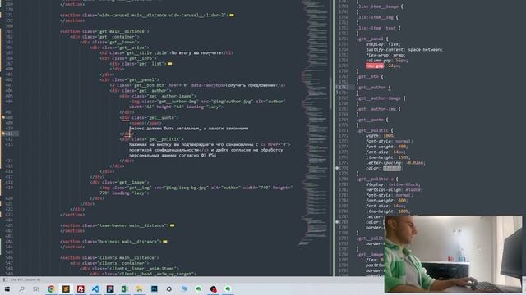Switch to Google Chrome in taskbar
Image resolution: width=526 pixels, height=295 pixels.
pyautogui.click(x=51, y=289)
